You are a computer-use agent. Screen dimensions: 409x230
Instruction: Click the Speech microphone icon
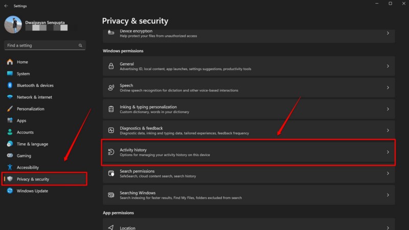[111, 88]
